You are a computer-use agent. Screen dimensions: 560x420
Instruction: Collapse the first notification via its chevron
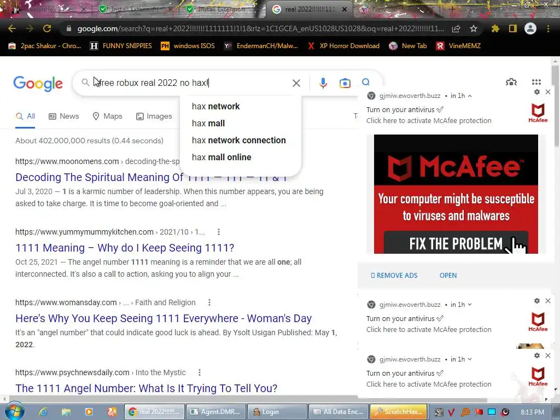470,96
